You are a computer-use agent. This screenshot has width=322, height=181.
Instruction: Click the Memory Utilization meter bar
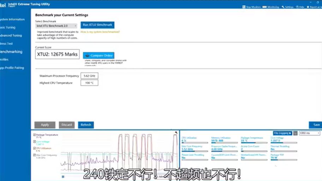click(225, 143)
